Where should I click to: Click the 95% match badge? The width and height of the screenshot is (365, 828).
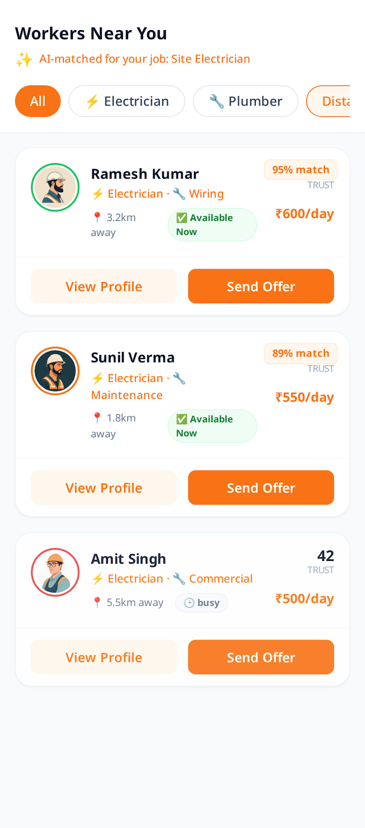click(x=300, y=170)
